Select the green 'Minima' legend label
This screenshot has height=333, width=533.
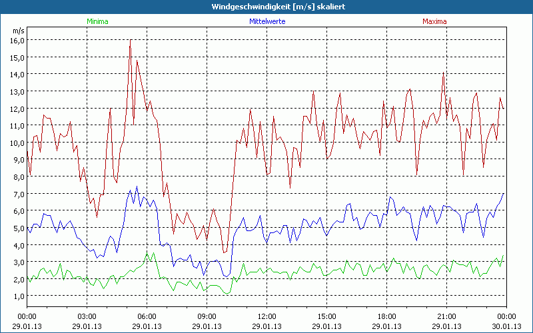coord(97,21)
